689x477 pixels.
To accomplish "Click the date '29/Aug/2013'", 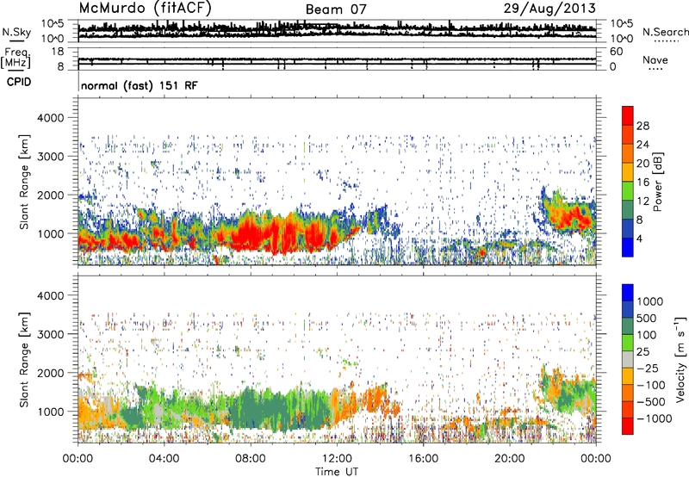I will click(549, 8).
